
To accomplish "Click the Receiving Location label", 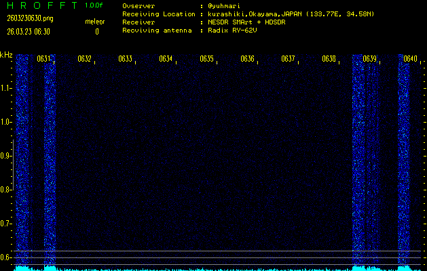I will [159, 14].
